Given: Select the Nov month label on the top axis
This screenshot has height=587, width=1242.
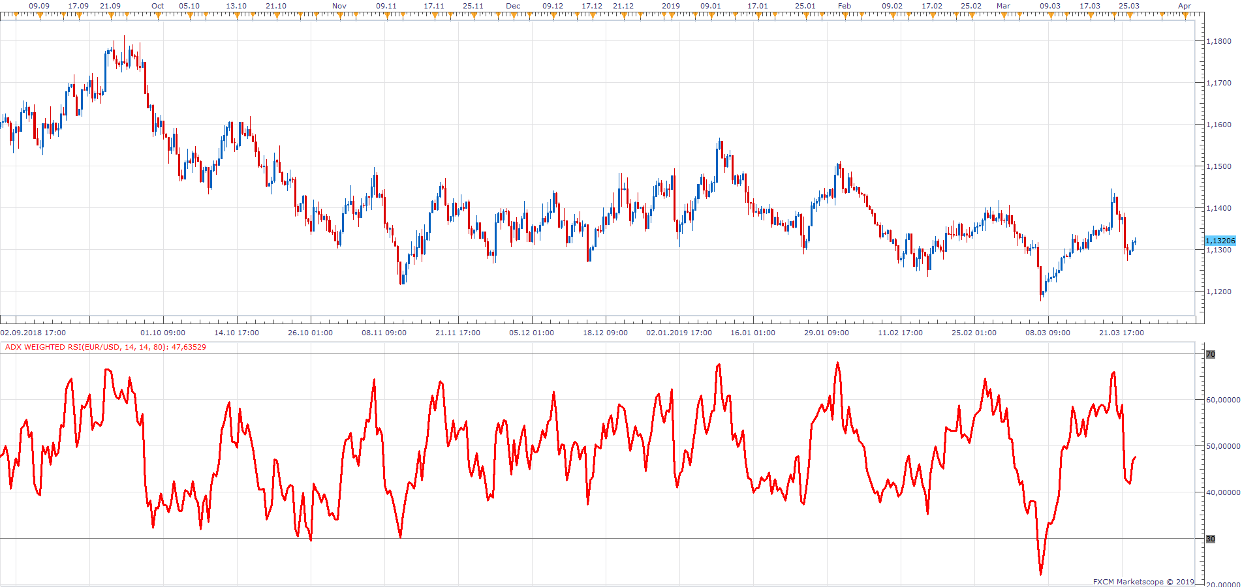Looking at the screenshot, I should point(339,6).
